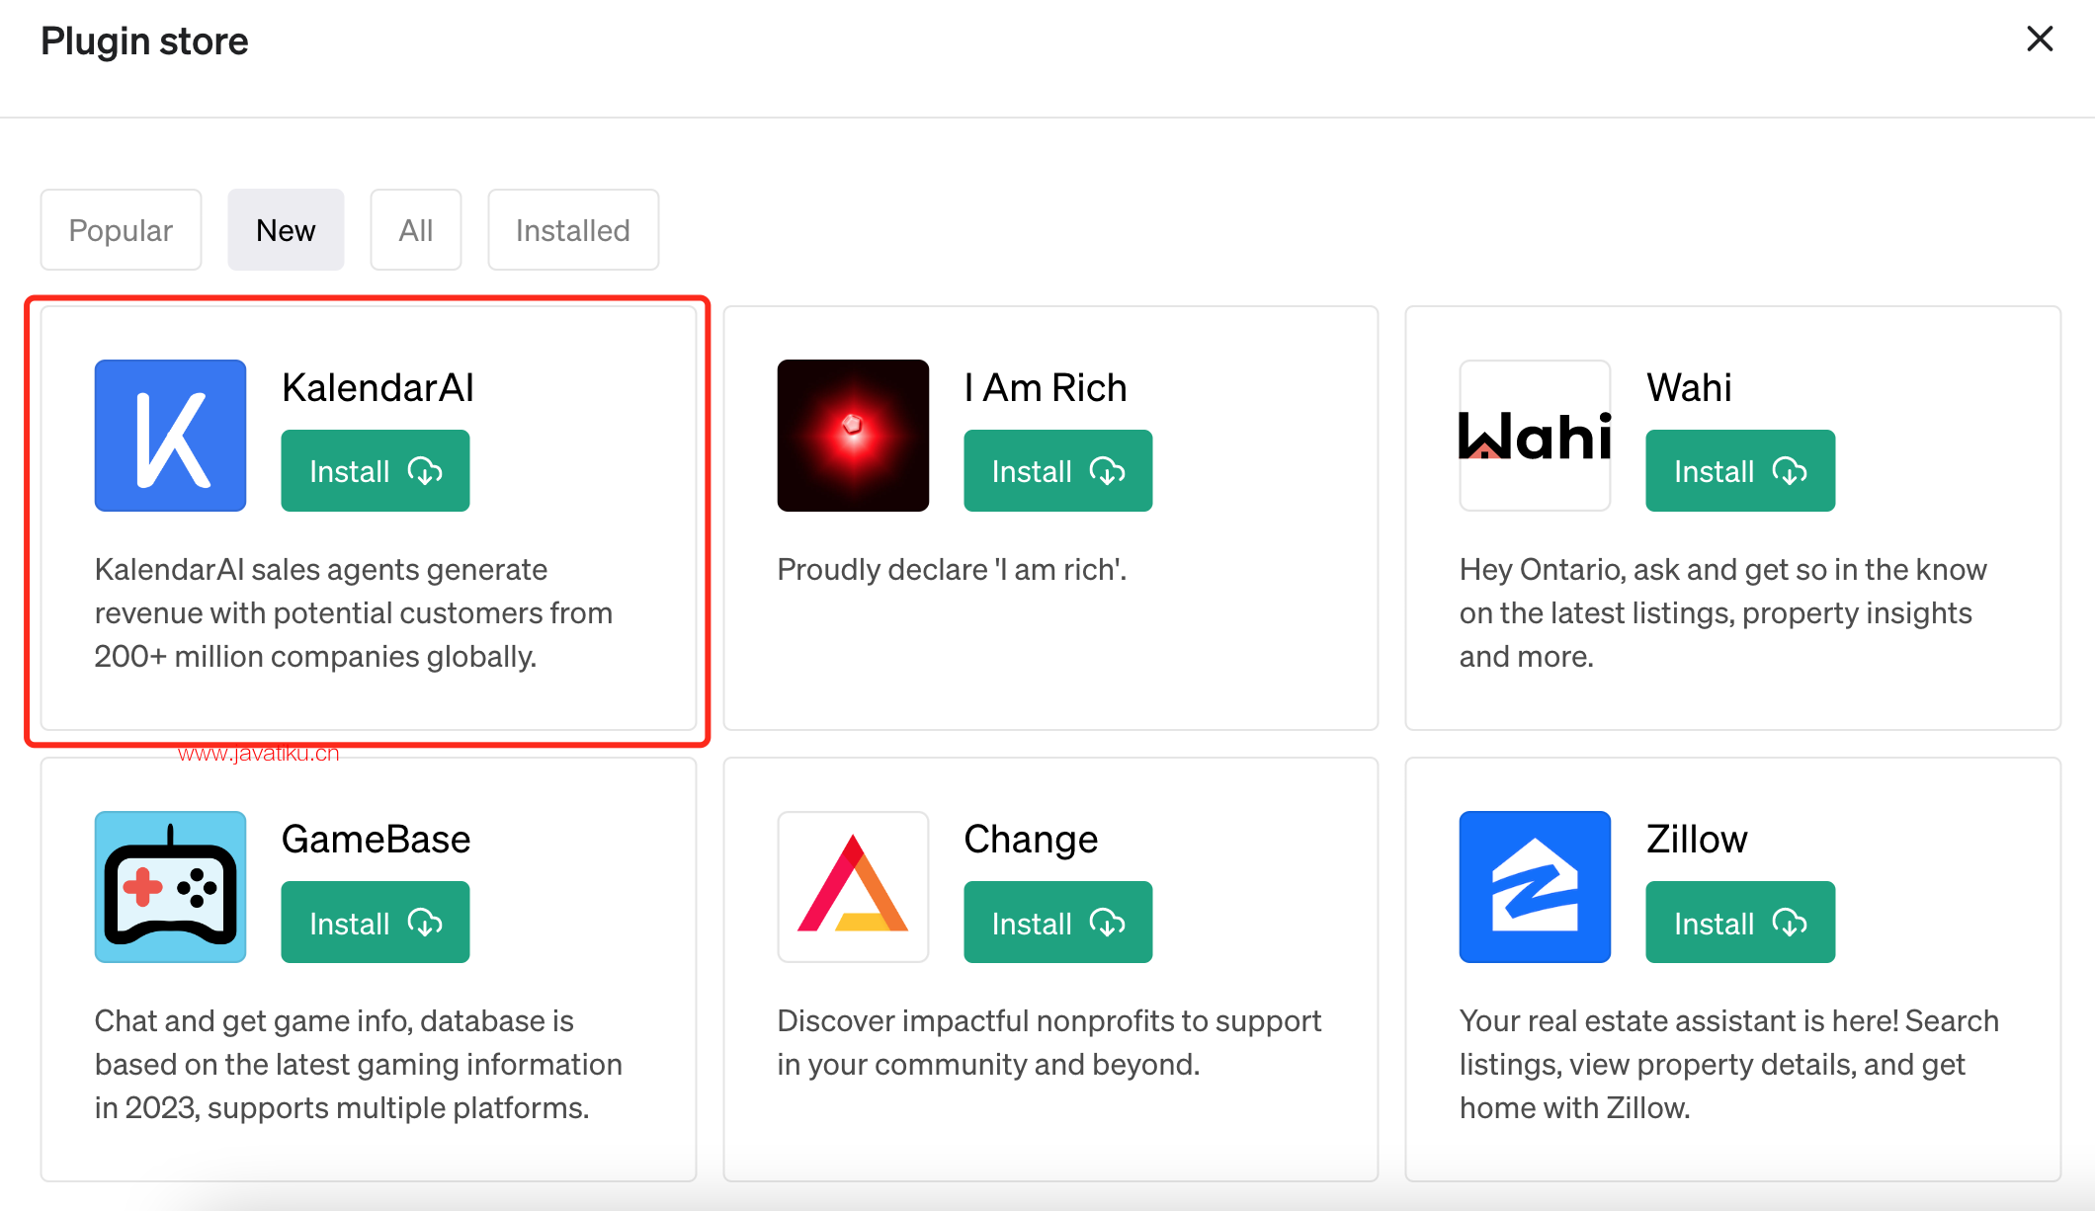Install the Wahi plugin

pyautogui.click(x=1740, y=471)
